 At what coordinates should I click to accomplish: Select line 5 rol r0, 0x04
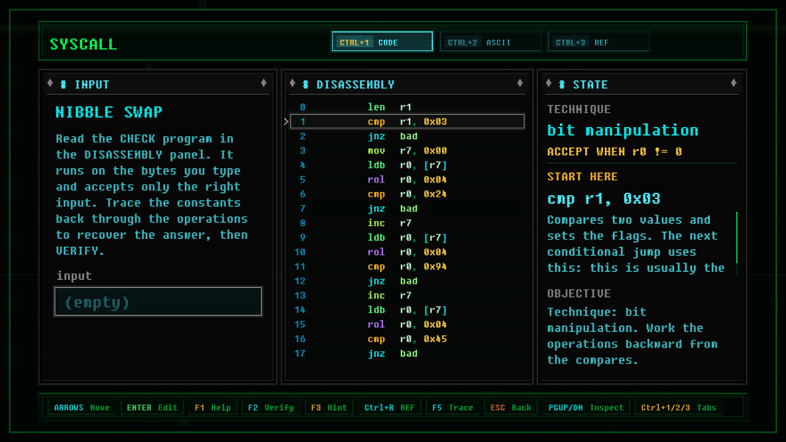pyautogui.click(x=407, y=180)
